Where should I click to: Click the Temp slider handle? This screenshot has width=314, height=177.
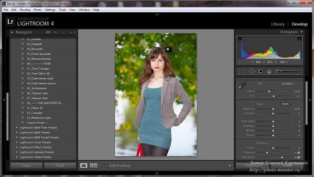(269, 91)
